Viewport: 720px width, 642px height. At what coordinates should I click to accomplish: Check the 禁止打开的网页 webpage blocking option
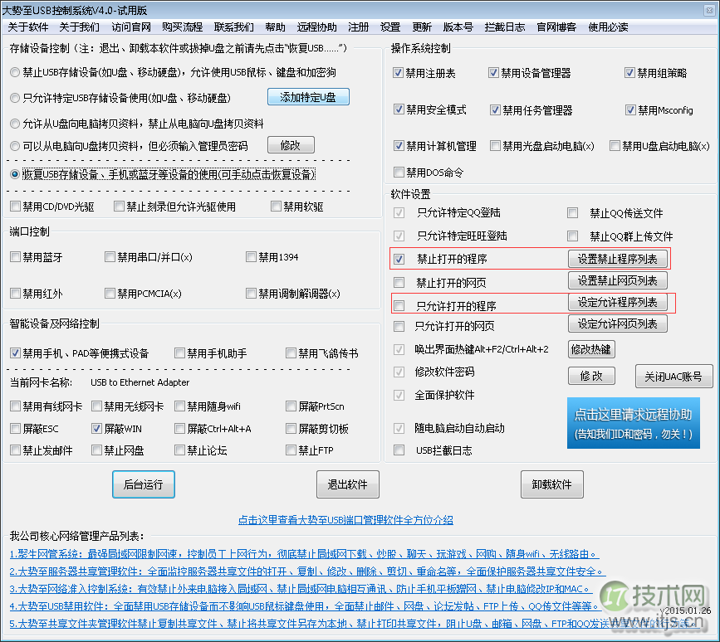pyautogui.click(x=397, y=280)
